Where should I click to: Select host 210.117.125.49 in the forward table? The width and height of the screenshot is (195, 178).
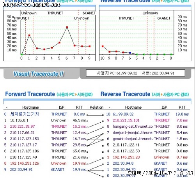click(23, 157)
